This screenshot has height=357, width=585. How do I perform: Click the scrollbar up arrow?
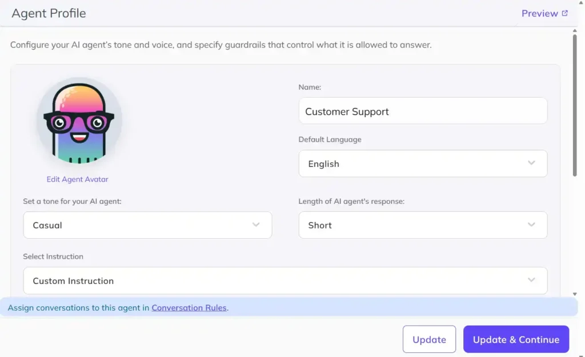point(575,31)
